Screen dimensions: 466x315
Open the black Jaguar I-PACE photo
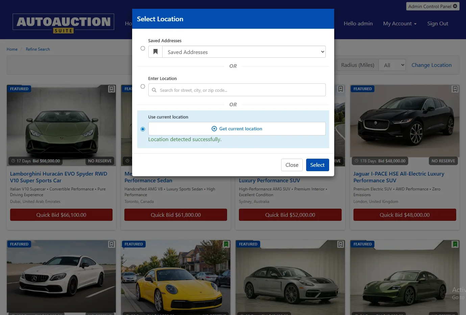[x=405, y=122]
